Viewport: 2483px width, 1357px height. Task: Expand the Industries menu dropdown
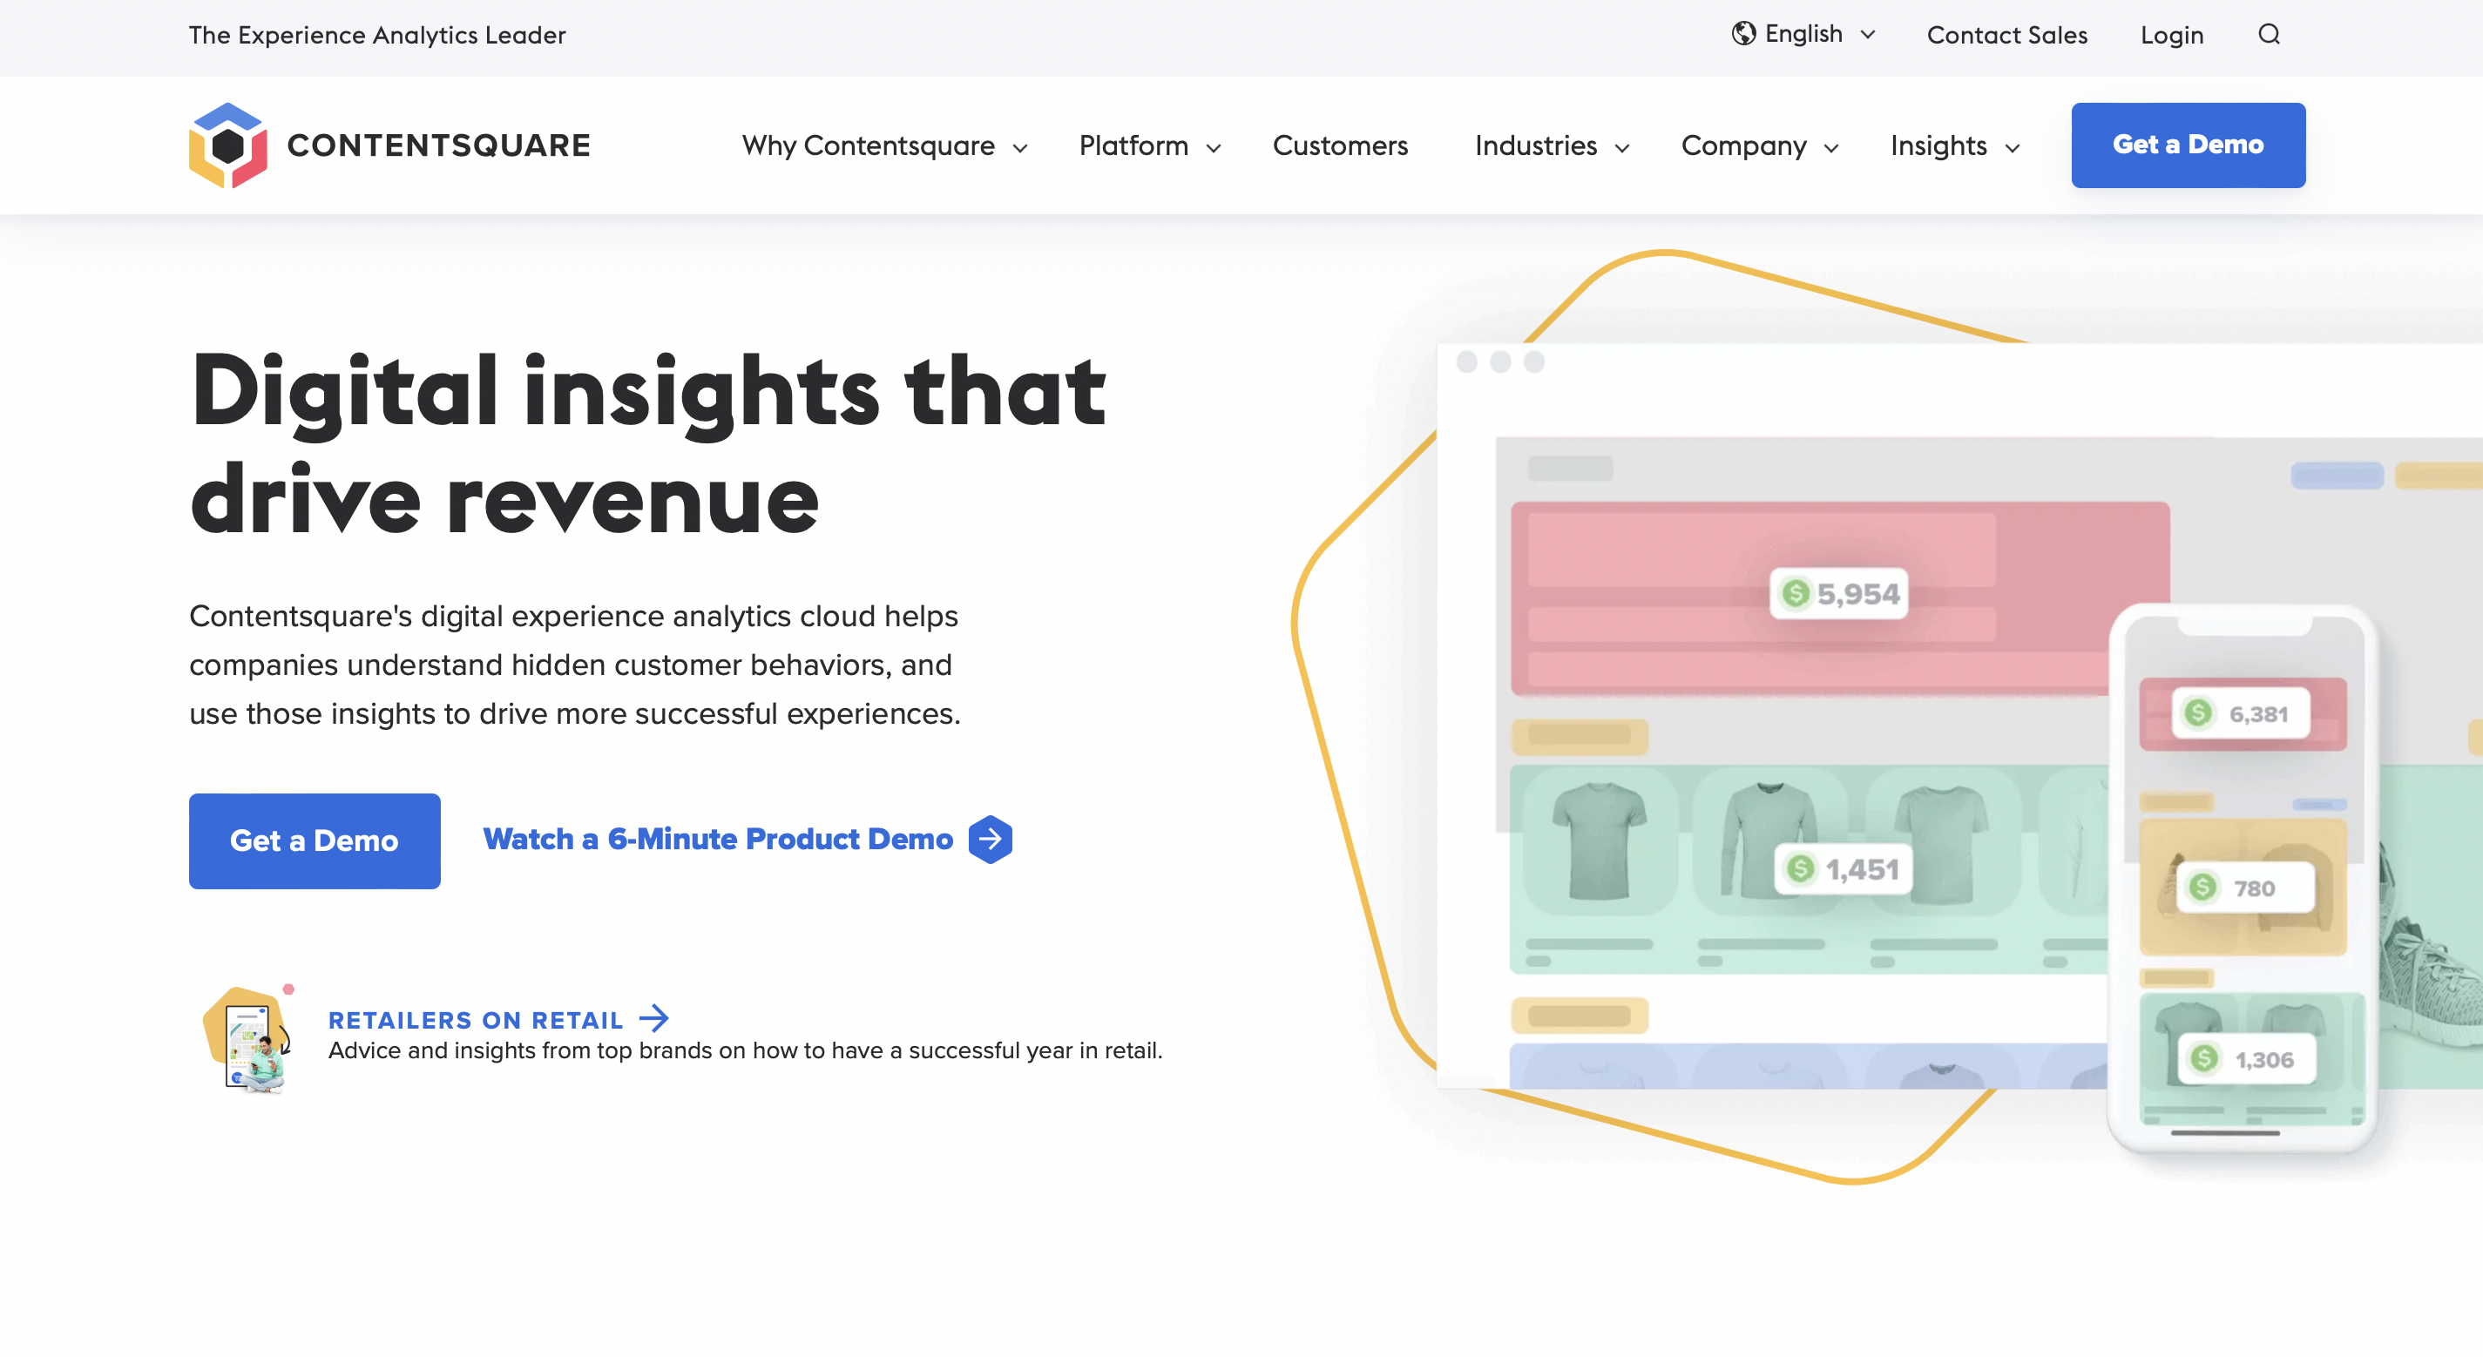pyautogui.click(x=1551, y=145)
